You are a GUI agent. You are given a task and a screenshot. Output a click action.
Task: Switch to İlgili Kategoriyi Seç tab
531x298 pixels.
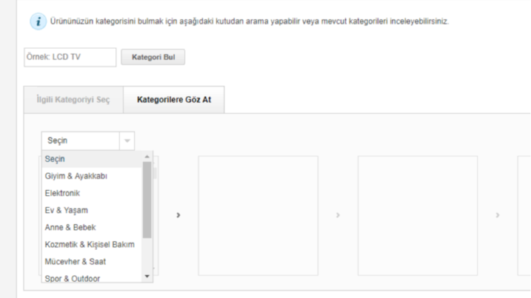coord(74,100)
